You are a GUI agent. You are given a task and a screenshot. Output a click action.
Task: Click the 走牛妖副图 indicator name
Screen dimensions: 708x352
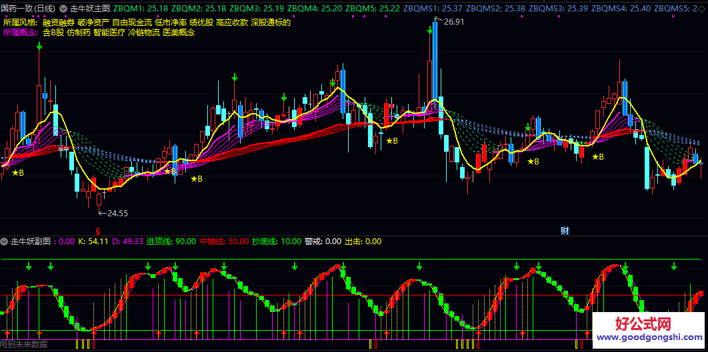coord(31,241)
